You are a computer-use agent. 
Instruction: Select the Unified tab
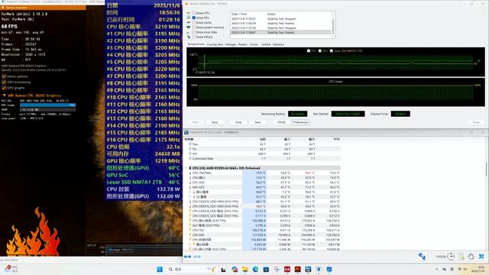pos(266,44)
